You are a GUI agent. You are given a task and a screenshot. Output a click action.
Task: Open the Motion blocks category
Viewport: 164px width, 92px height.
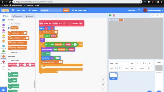click(3, 20)
